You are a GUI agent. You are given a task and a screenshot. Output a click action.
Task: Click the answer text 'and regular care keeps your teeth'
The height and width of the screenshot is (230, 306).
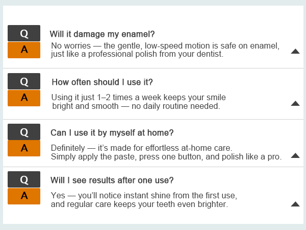tap(139, 204)
